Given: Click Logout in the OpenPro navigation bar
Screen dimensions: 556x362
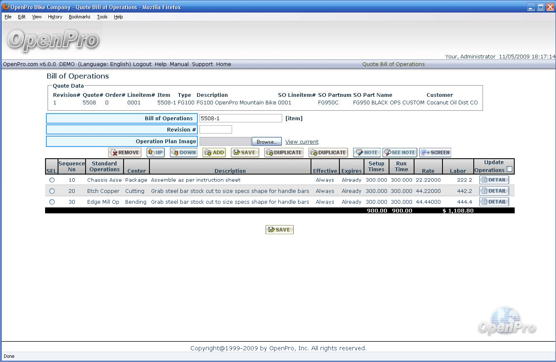Looking at the screenshot, I should point(142,64).
